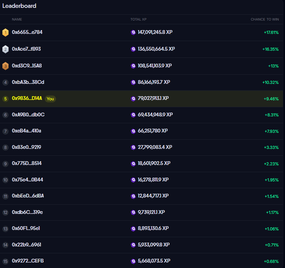Open address 0x775D...8514

click(27, 163)
